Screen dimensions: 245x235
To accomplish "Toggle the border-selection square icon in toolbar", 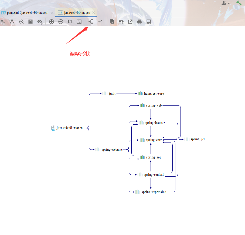I will [30, 22].
